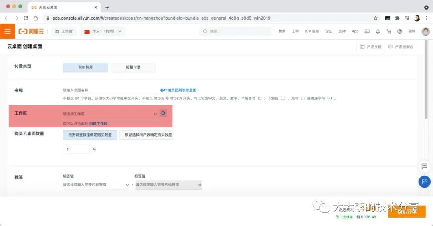Click the Aliyun logo

(x=31, y=32)
